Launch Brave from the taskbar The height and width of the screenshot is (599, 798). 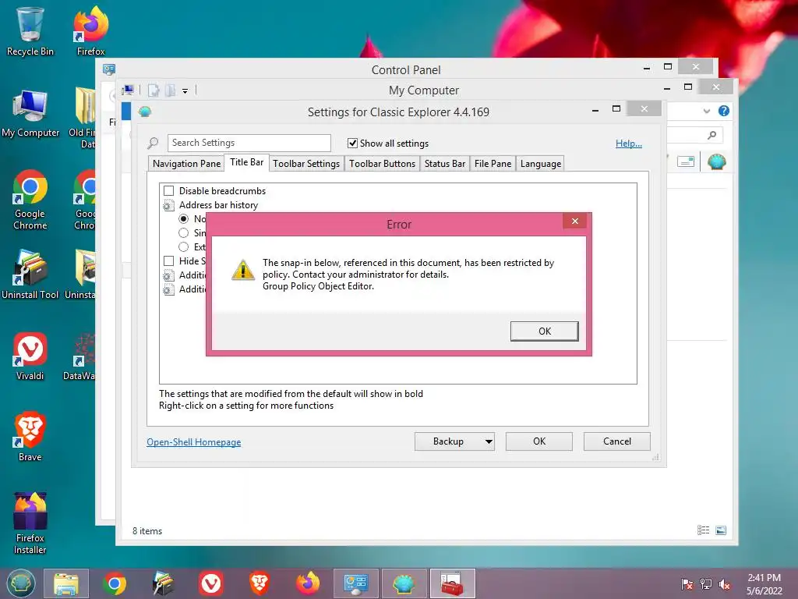(x=259, y=583)
